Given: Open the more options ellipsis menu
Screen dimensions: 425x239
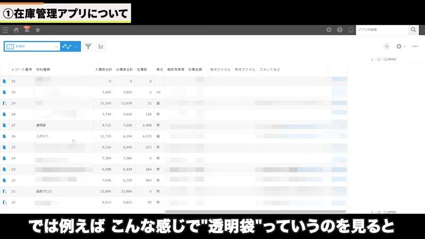Looking at the screenshot, I should [x=415, y=46].
